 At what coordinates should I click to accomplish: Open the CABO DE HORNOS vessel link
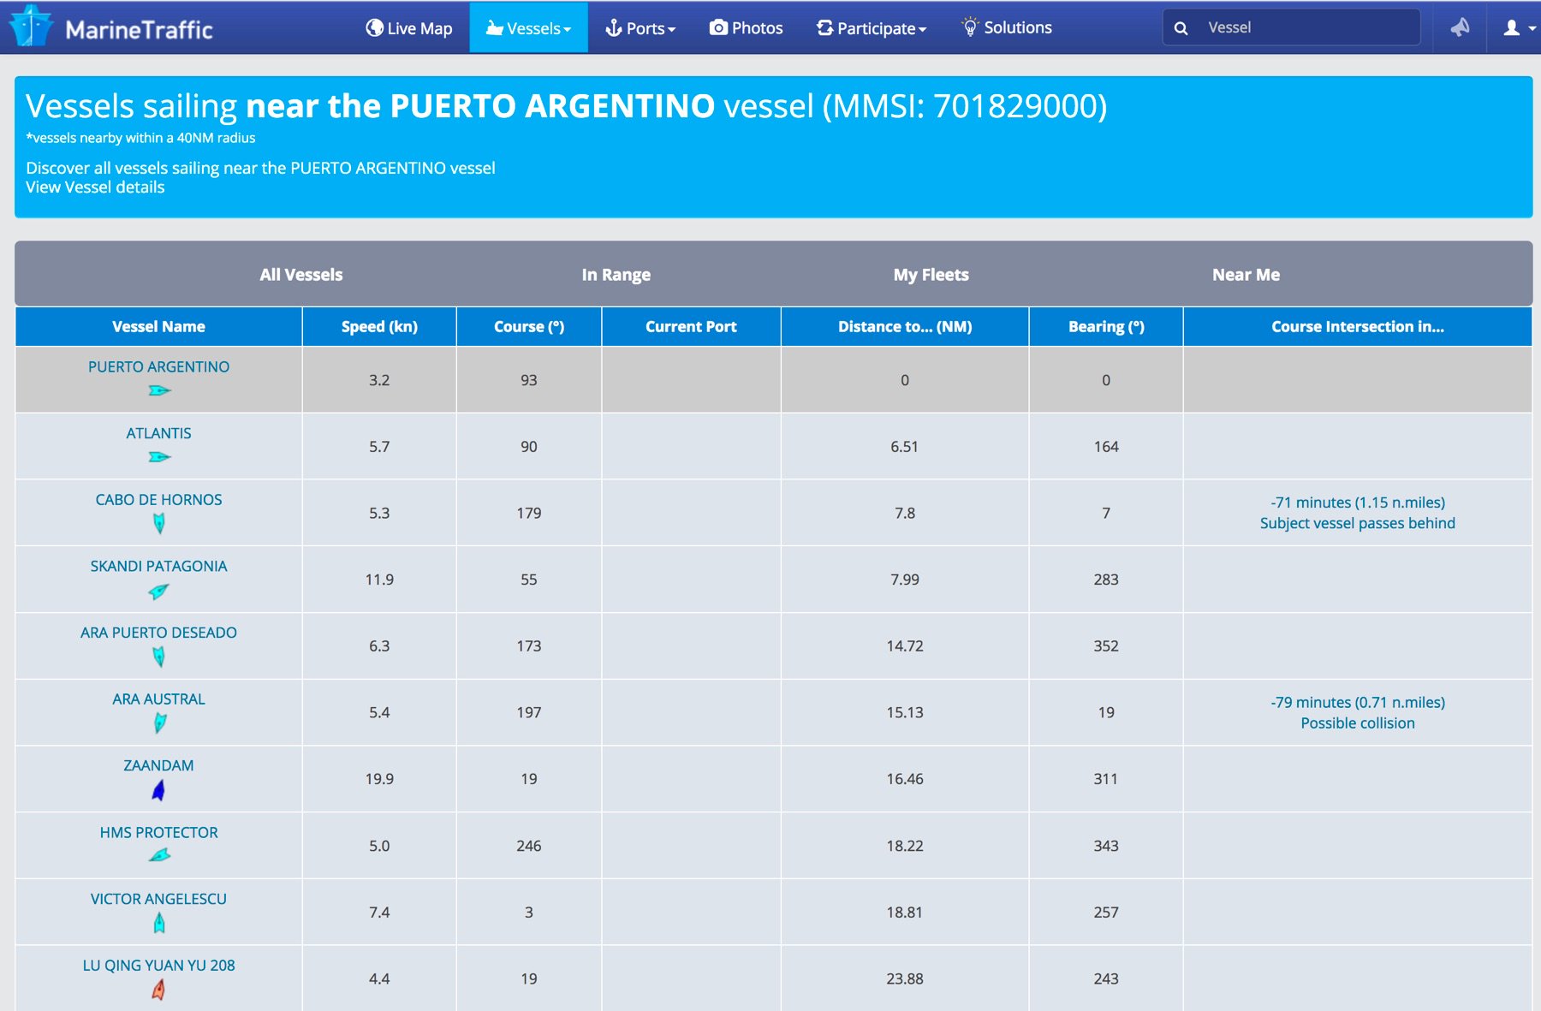coord(158,500)
